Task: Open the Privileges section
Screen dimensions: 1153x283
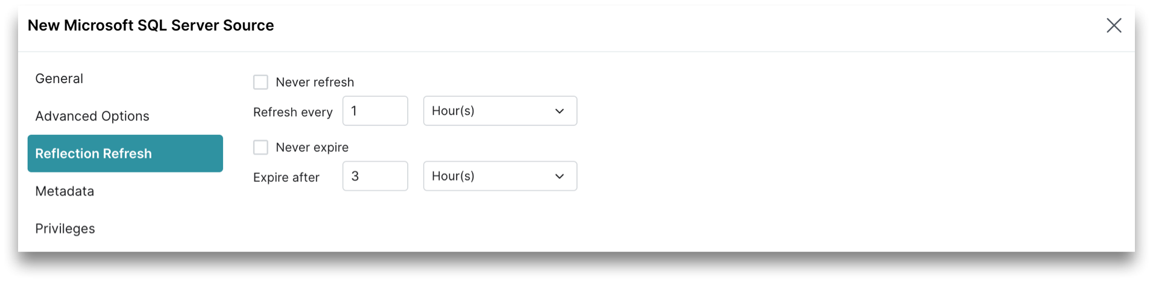Action: click(x=65, y=229)
